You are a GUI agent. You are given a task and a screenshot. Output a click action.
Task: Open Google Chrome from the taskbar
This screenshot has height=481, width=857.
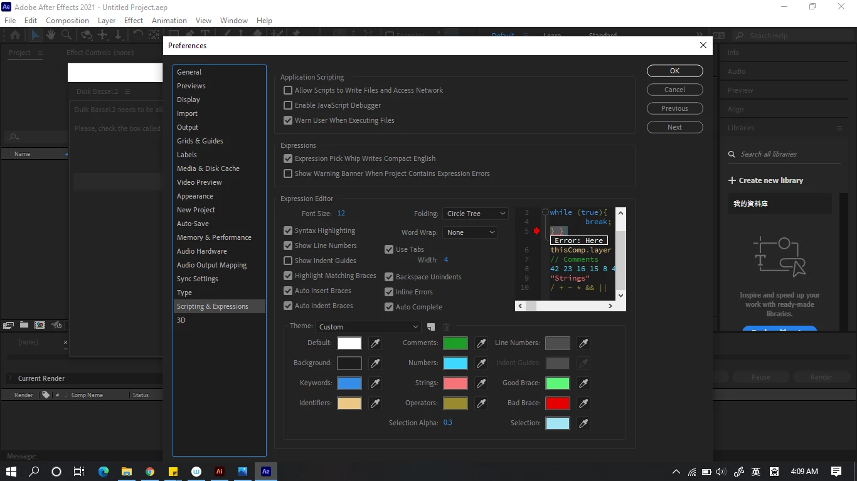pyautogui.click(x=150, y=472)
